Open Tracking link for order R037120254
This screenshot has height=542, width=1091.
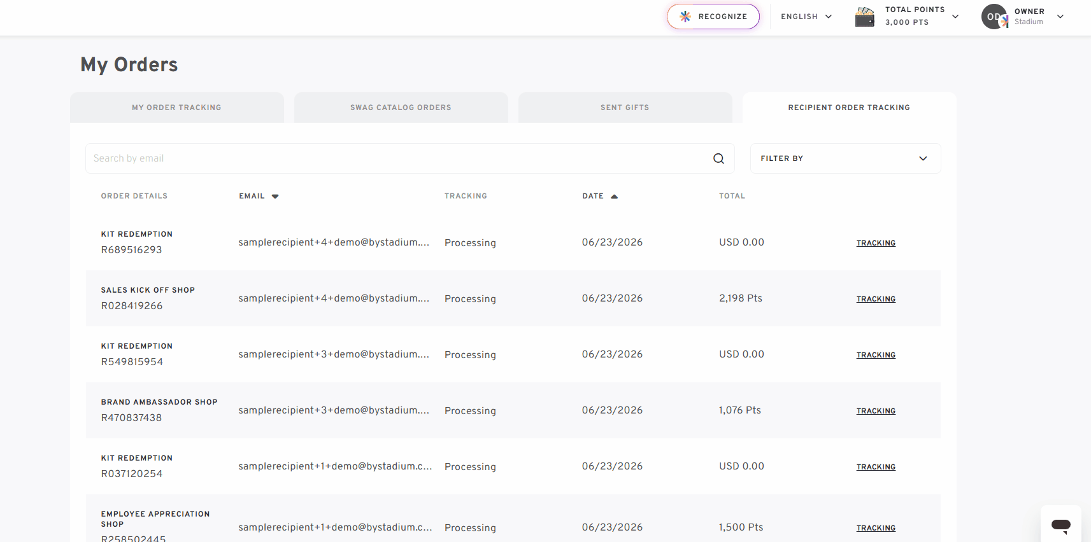tap(876, 467)
